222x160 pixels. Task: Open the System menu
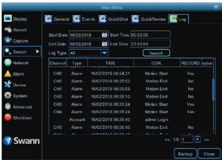coord(20,96)
